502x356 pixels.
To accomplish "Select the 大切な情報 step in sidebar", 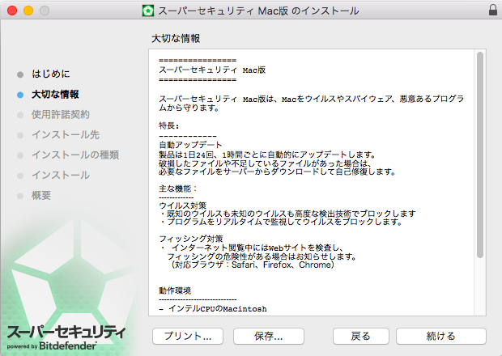I will [55, 95].
